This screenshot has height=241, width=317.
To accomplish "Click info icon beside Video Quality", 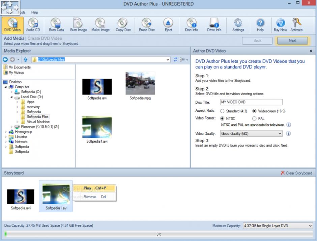I will click(288, 133).
